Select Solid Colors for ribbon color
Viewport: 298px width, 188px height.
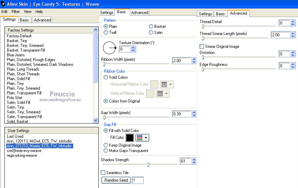coord(106,77)
